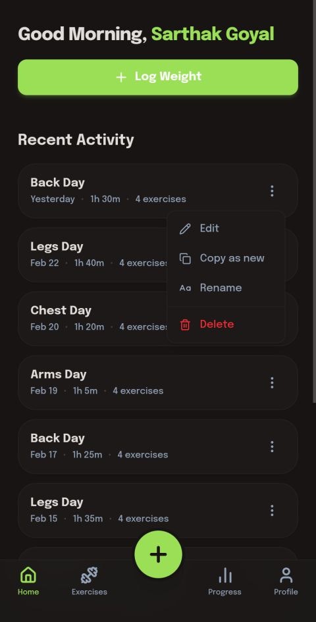Click the vertical scrollbar on the right edge
Image resolution: width=316 pixels, height=622 pixels.
coord(314,201)
